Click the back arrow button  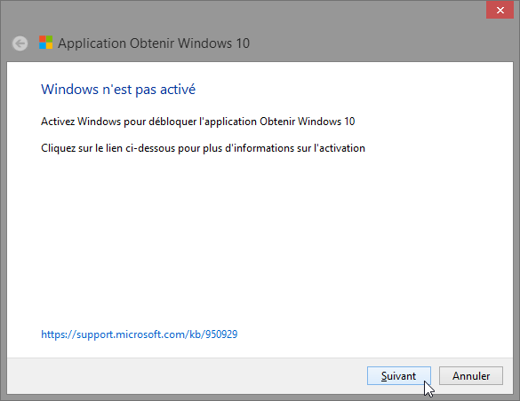(x=20, y=43)
